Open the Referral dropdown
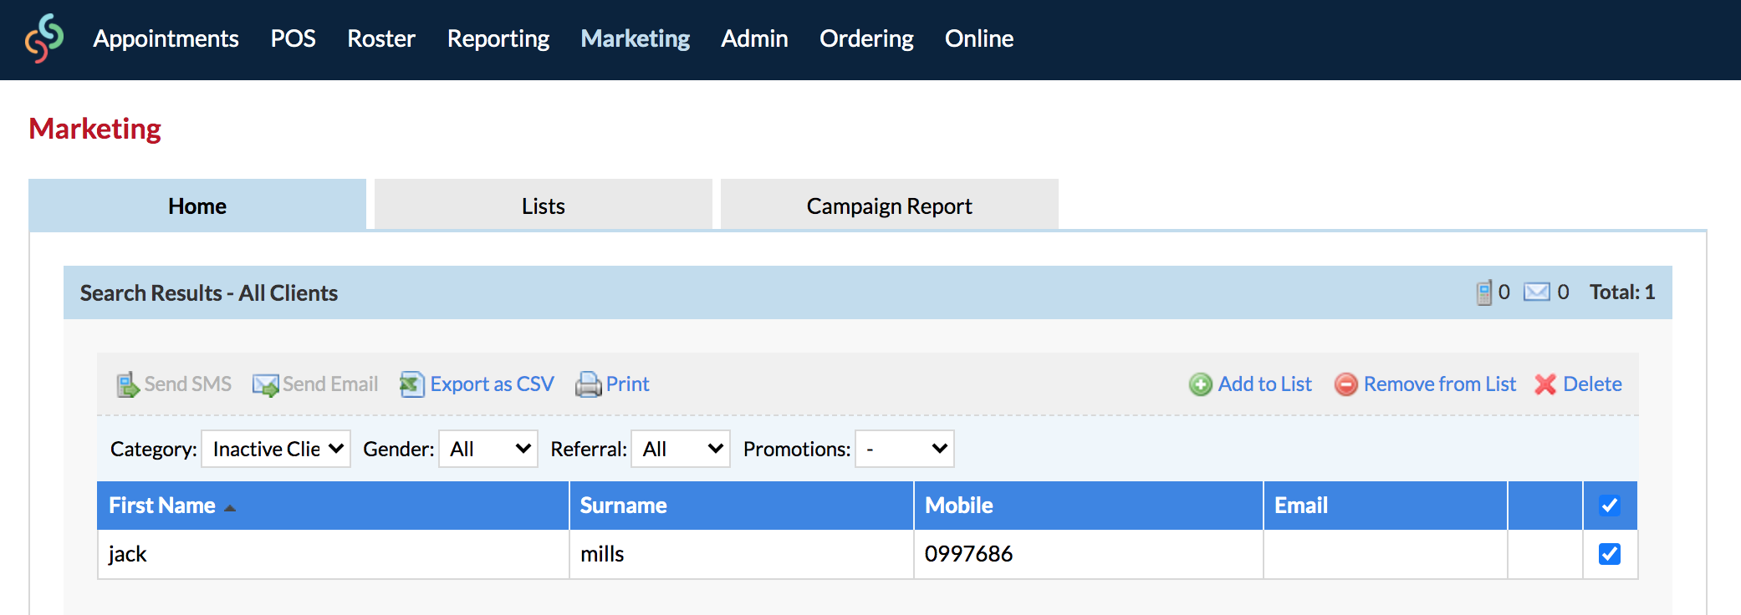Viewport: 1741px width, 615px height. point(681,449)
